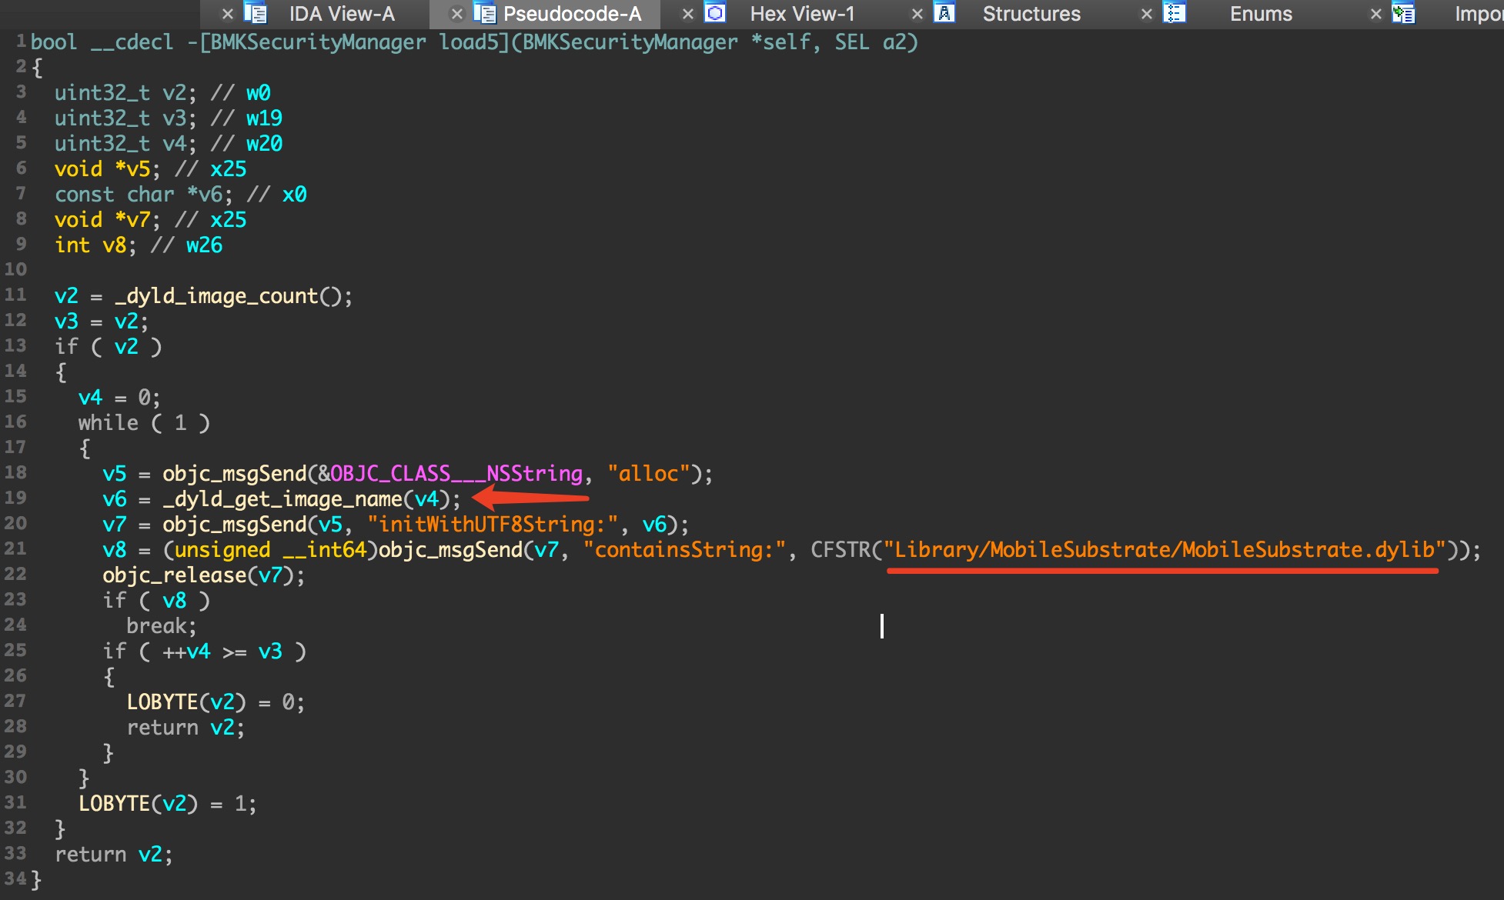
Task: Click the Enums tab icon
Action: pos(1174,13)
